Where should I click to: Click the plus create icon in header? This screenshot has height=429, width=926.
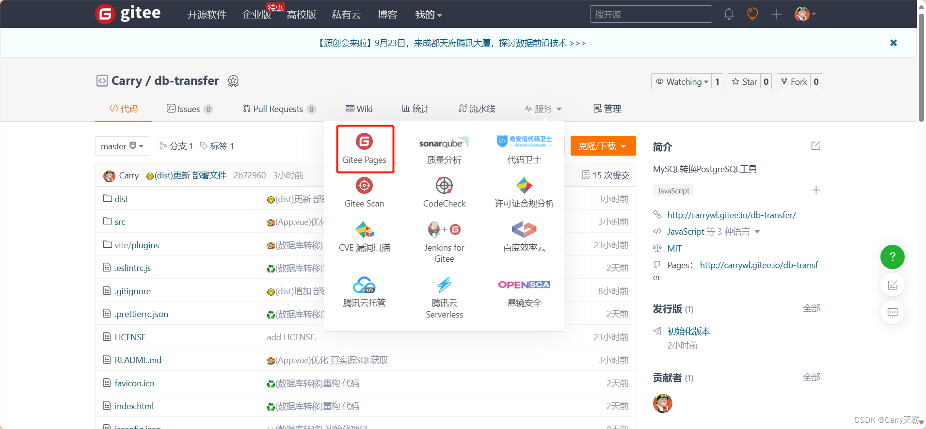click(x=777, y=14)
